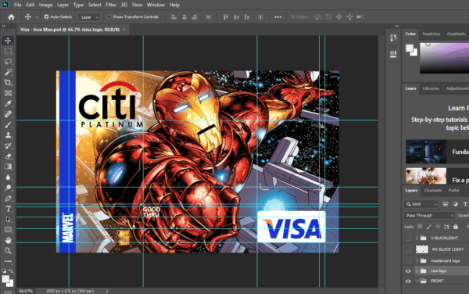Select the Hand tool
This screenshot has height=294, width=469.
(8, 240)
